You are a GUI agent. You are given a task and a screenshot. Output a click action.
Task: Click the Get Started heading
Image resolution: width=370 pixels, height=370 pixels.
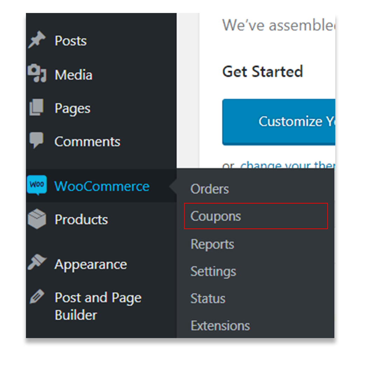point(263,71)
